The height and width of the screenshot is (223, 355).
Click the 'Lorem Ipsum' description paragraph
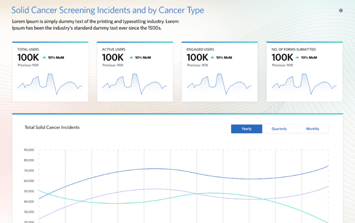(x=95, y=25)
